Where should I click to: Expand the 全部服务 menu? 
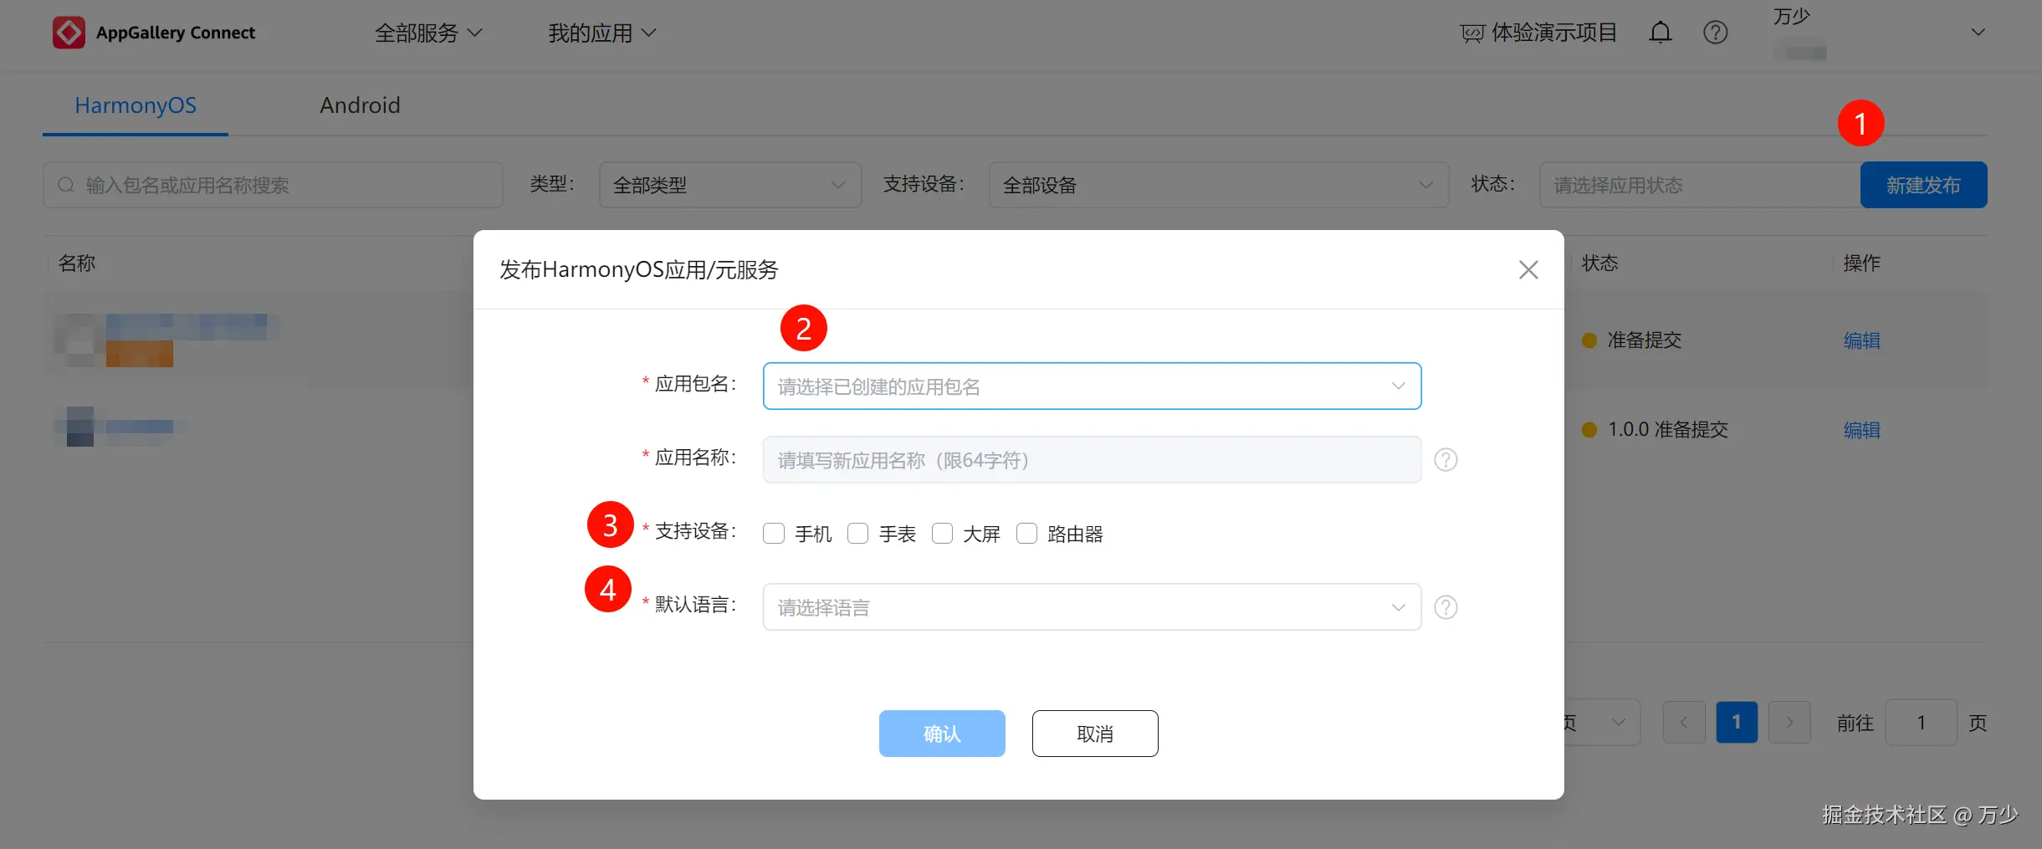click(428, 33)
